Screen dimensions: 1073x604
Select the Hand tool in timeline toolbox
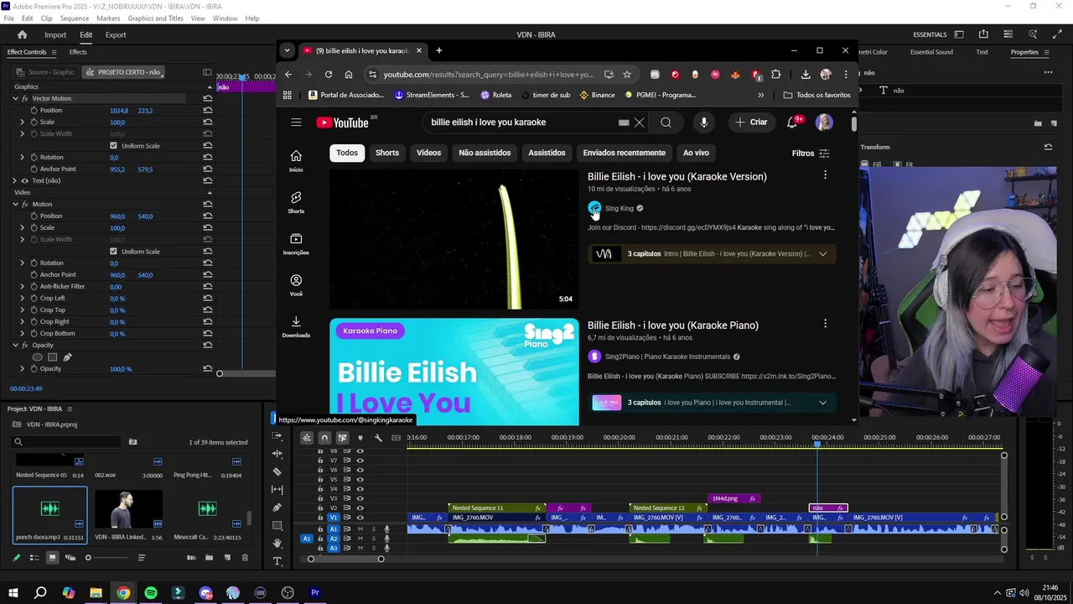[x=277, y=544]
